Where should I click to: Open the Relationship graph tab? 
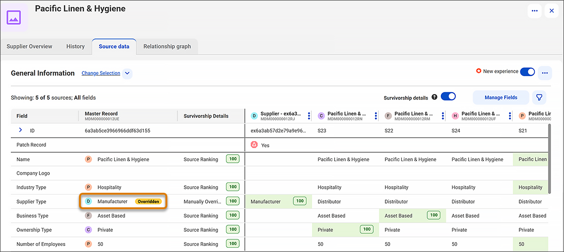coord(167,47)
